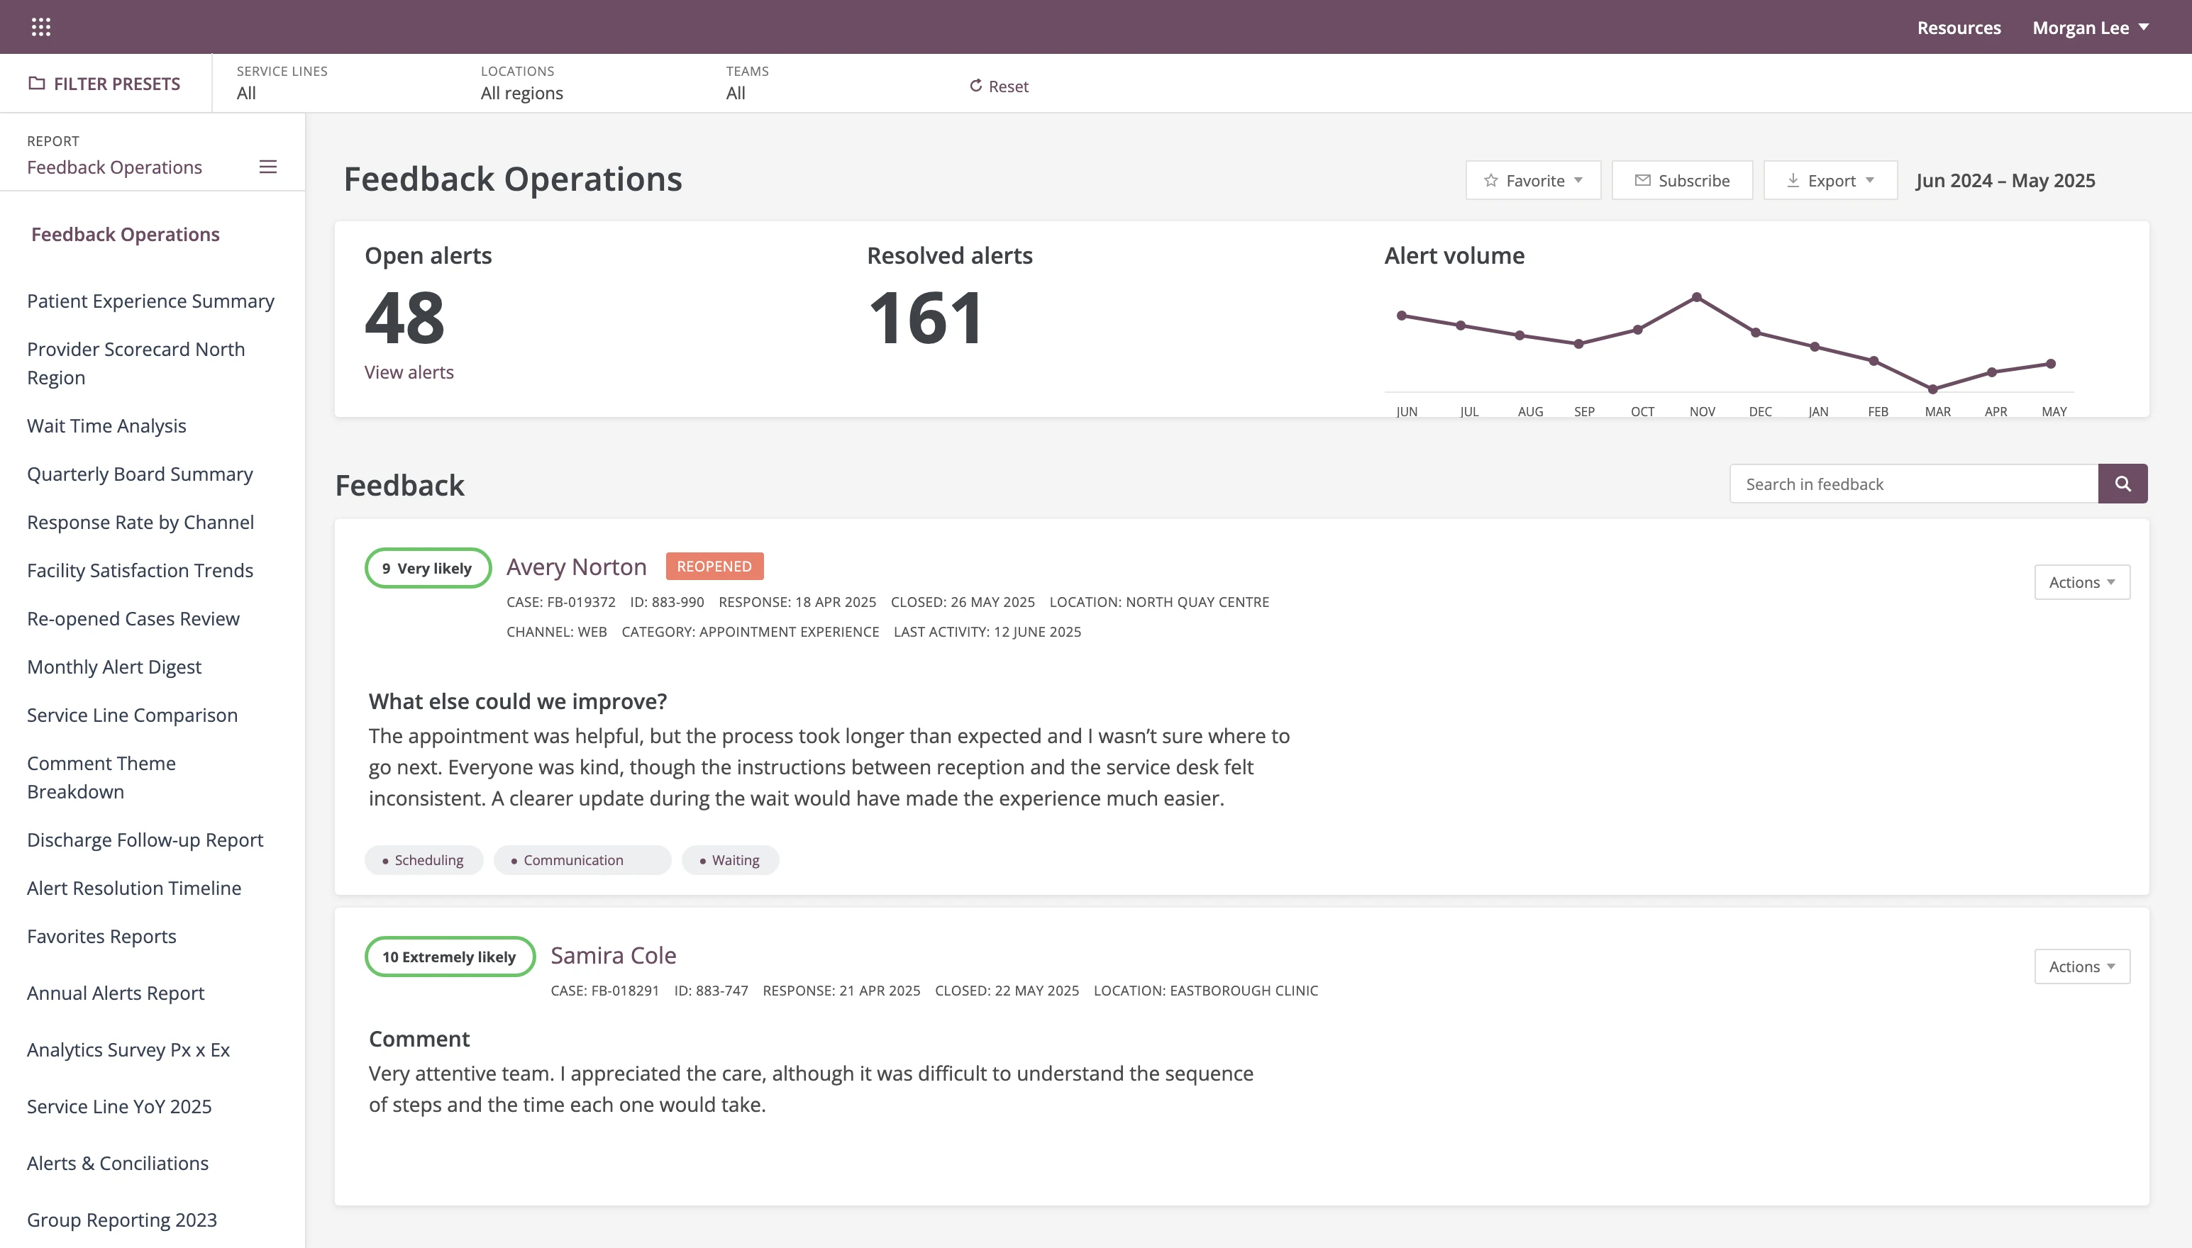Open Monthly Alert Digest report

pos(114,667)
